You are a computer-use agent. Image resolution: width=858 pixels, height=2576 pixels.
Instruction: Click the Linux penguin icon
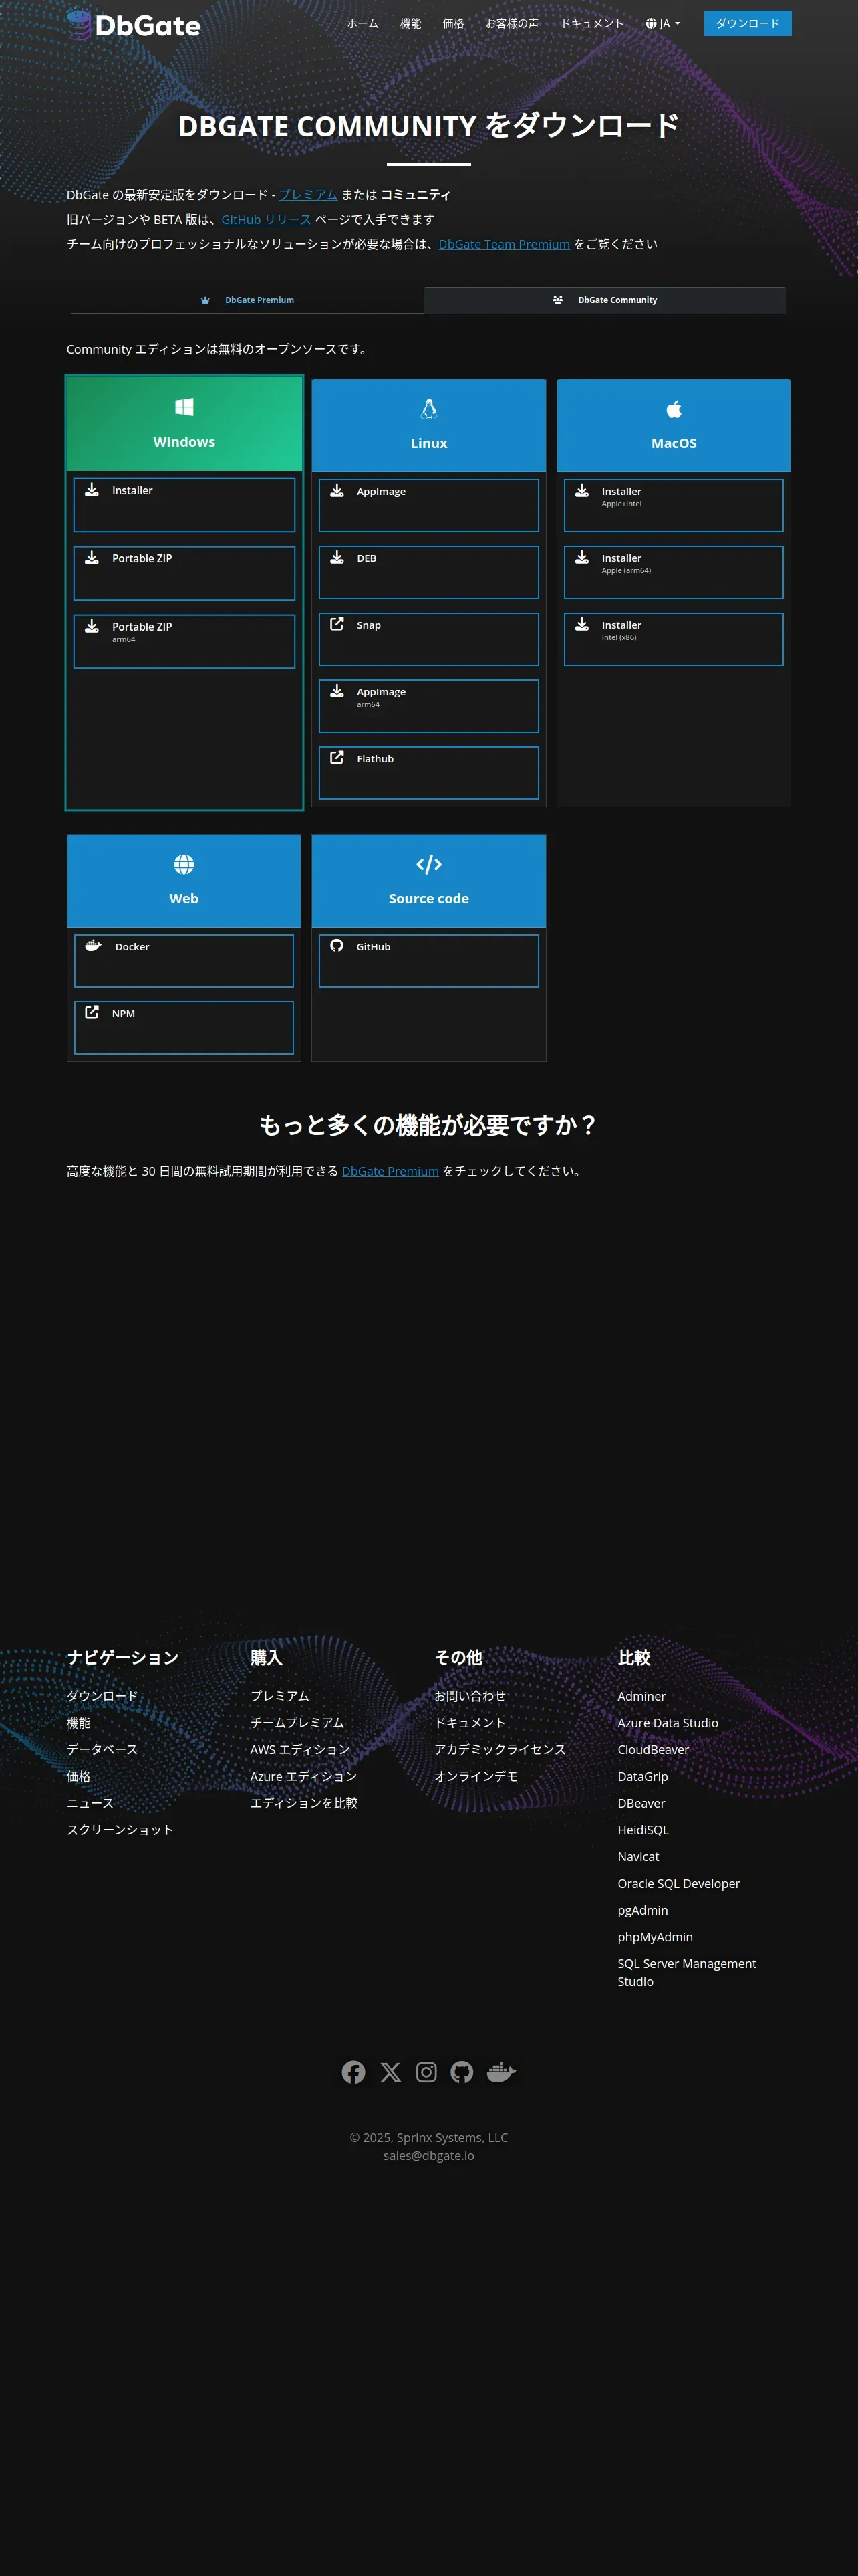(428, 408)
